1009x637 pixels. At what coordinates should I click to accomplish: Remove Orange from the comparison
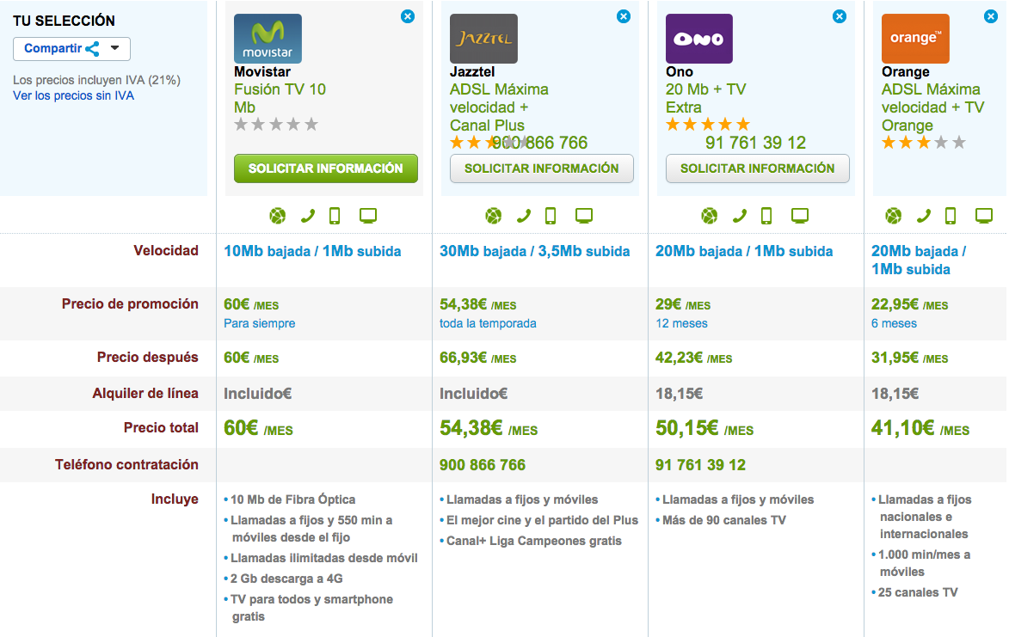click(991, 15)
